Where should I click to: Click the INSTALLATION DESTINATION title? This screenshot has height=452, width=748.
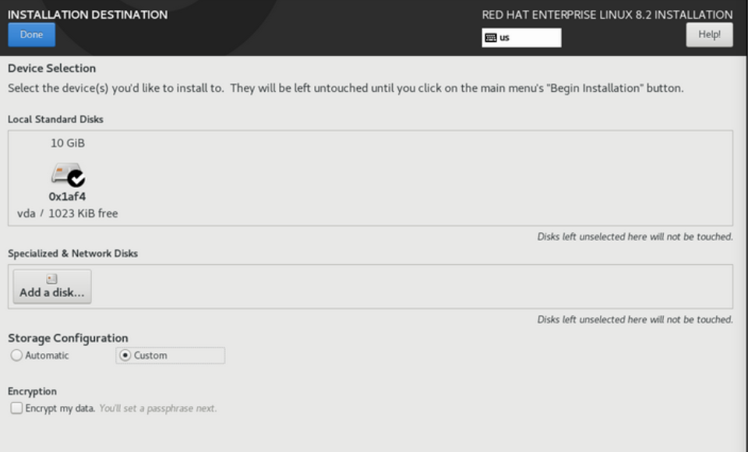click(88, 15)
